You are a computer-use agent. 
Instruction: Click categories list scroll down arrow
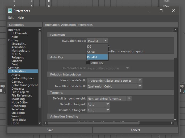[x=40, y=123]
